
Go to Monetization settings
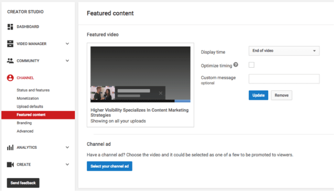[x=28, y=98]
